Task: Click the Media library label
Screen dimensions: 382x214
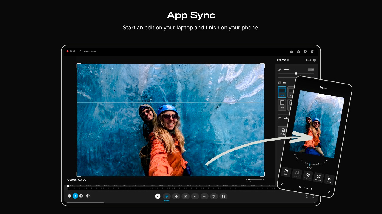Action: (x=90, y=51)
